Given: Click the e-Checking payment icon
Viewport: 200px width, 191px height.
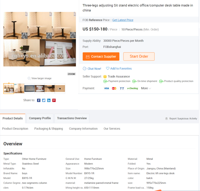Looking at the screenshot, I should (x=132, y=88).
